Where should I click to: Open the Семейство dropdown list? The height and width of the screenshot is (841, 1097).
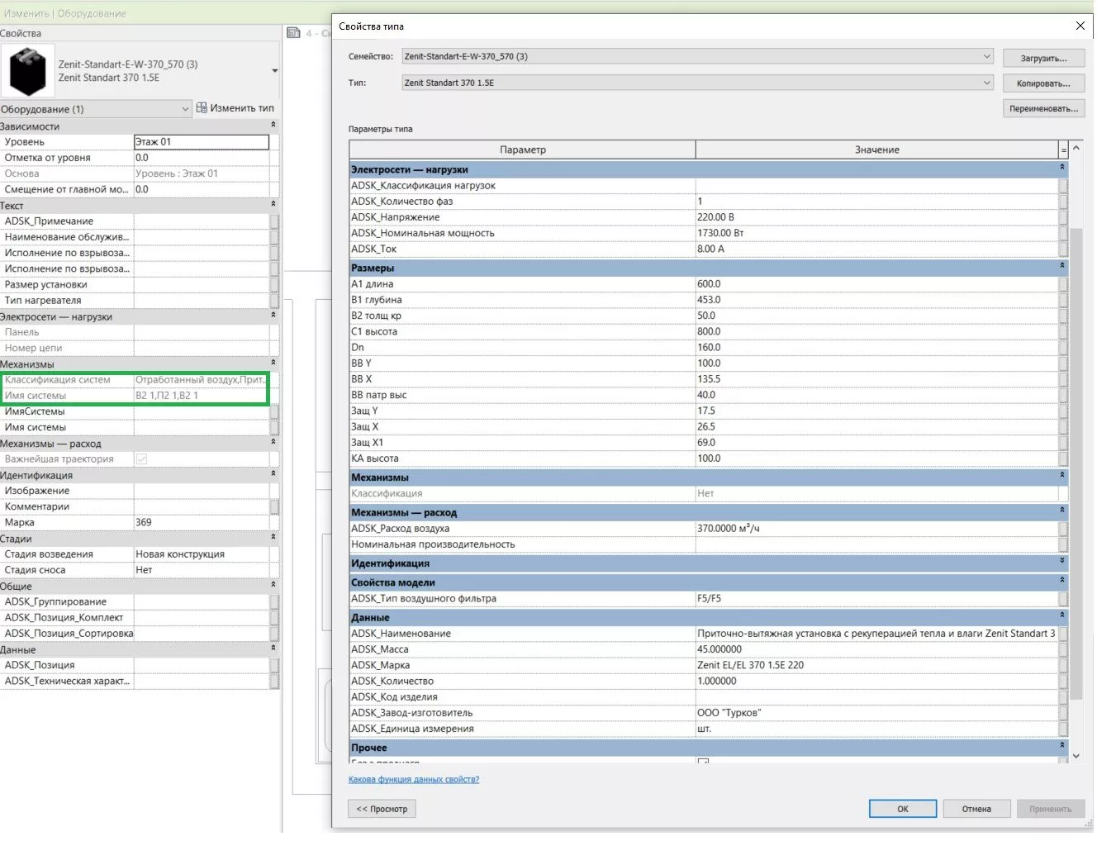pyautogui.click(x=986, y=56)
